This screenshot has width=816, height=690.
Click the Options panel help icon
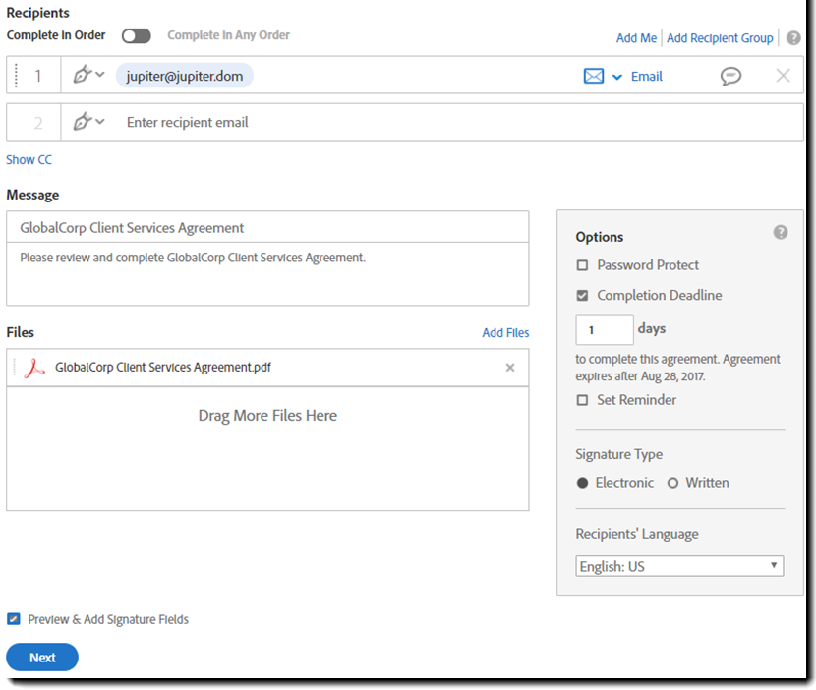[x=781, y=233]
